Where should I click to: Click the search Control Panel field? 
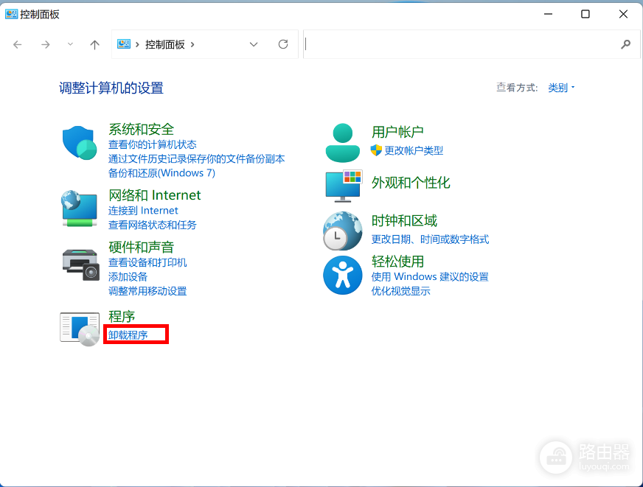click(471, 44)
